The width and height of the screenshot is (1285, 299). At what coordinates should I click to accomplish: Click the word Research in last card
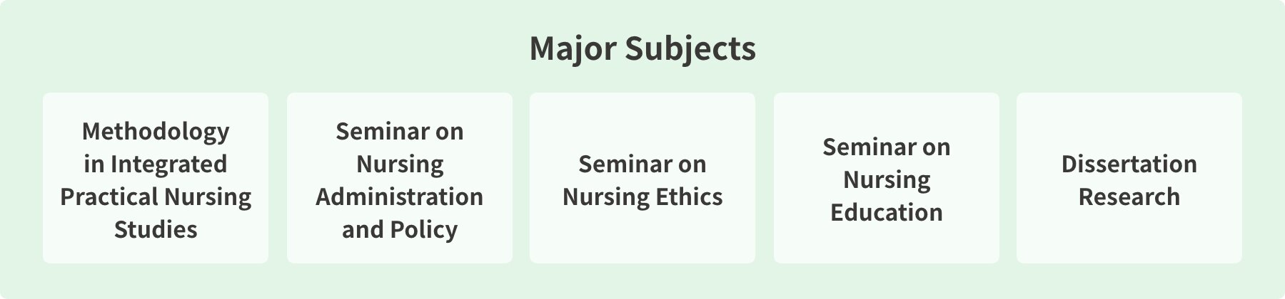pyautogui.click(x=1129, y=196)
